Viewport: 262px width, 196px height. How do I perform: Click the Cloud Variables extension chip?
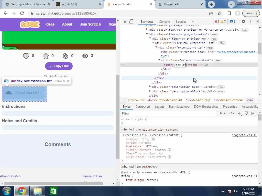coord(24,93)
